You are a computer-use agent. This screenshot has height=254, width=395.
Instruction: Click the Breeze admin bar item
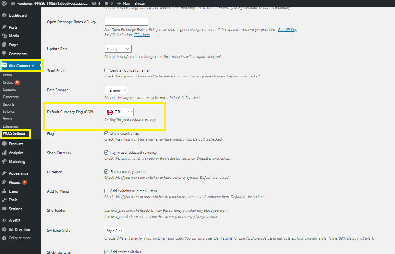coord(139,4)
